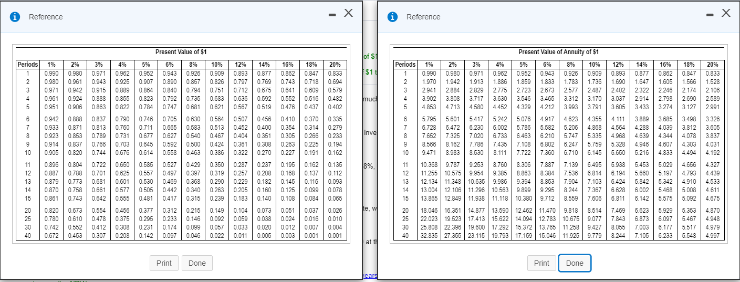Select 17.413, period 25 at 3%, Annuity table
The image size is (740, 282).
click(x=476, y=219)
